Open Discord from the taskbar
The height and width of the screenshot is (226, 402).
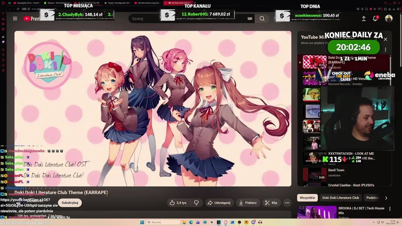tap(253, 222)
